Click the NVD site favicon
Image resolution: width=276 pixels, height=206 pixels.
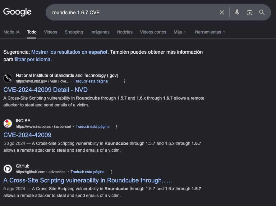coord(8,78)
